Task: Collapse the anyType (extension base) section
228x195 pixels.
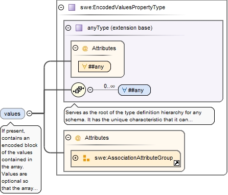Action: 68,28
